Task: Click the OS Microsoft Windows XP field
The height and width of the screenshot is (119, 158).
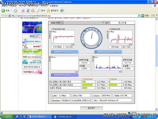Action: point(112,100)
